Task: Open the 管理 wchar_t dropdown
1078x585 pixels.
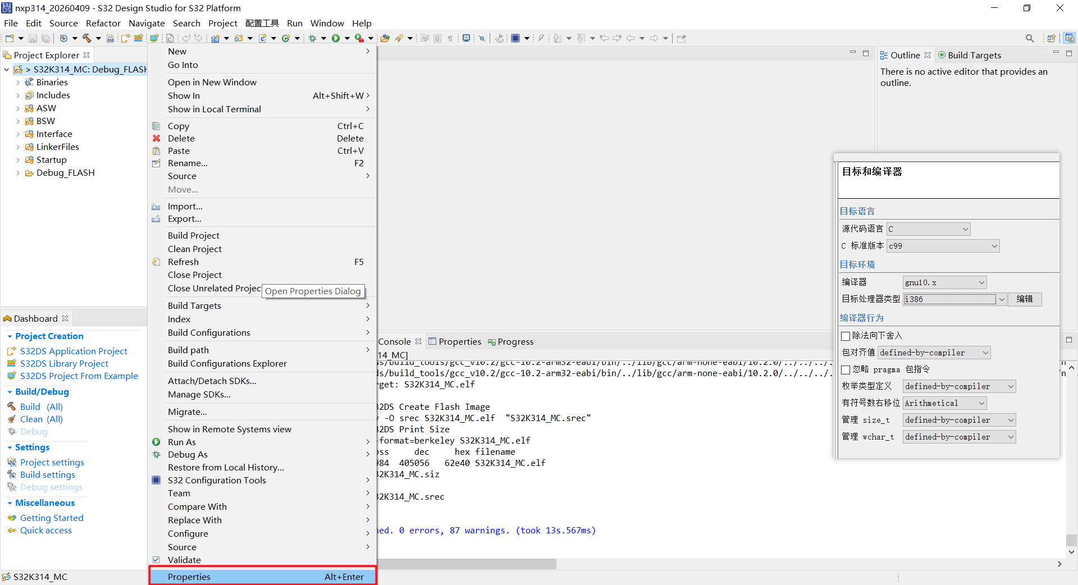Action: click(960, 437)
